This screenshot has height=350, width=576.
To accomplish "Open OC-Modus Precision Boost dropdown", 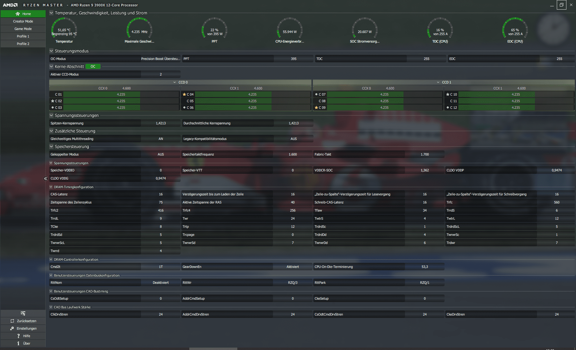I will coord(161,59).
